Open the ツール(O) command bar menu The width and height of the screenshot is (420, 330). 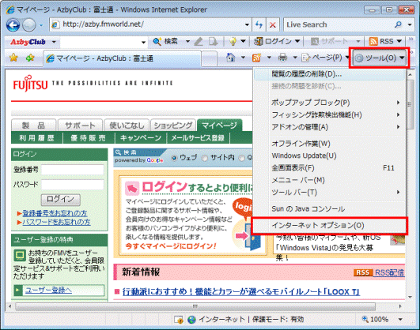[379, 58]
